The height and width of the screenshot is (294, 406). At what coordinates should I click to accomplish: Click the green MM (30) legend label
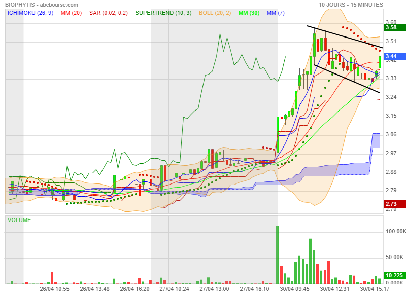click(x=249, y=13)
